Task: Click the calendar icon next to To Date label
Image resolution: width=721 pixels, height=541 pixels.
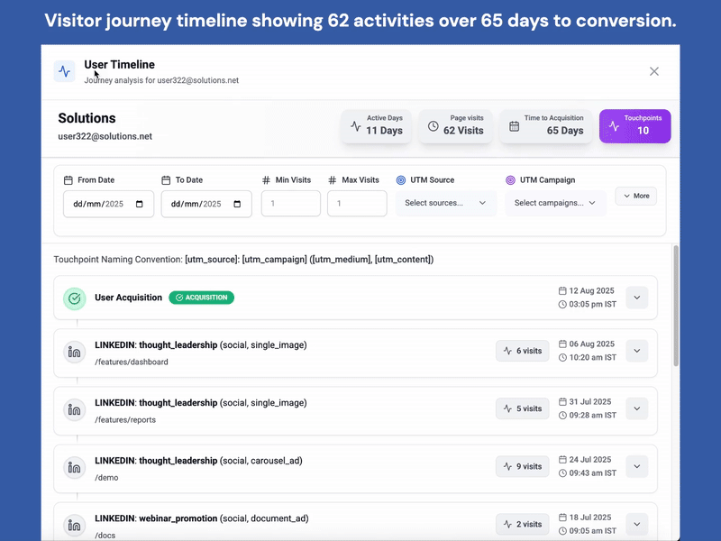Action: tap(166, 180)
